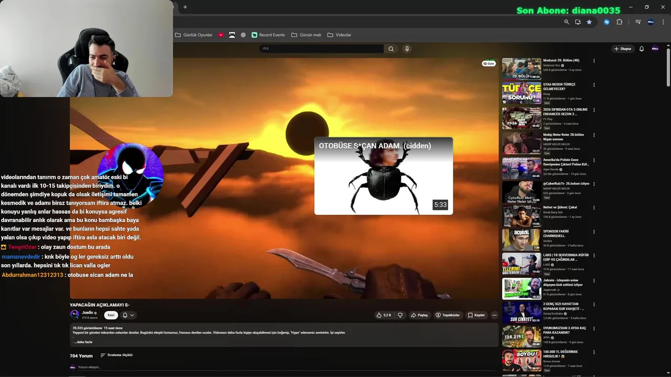Open TÜRKÇE SORUNU GTA6 thumbnail

[x=522, y=93]
